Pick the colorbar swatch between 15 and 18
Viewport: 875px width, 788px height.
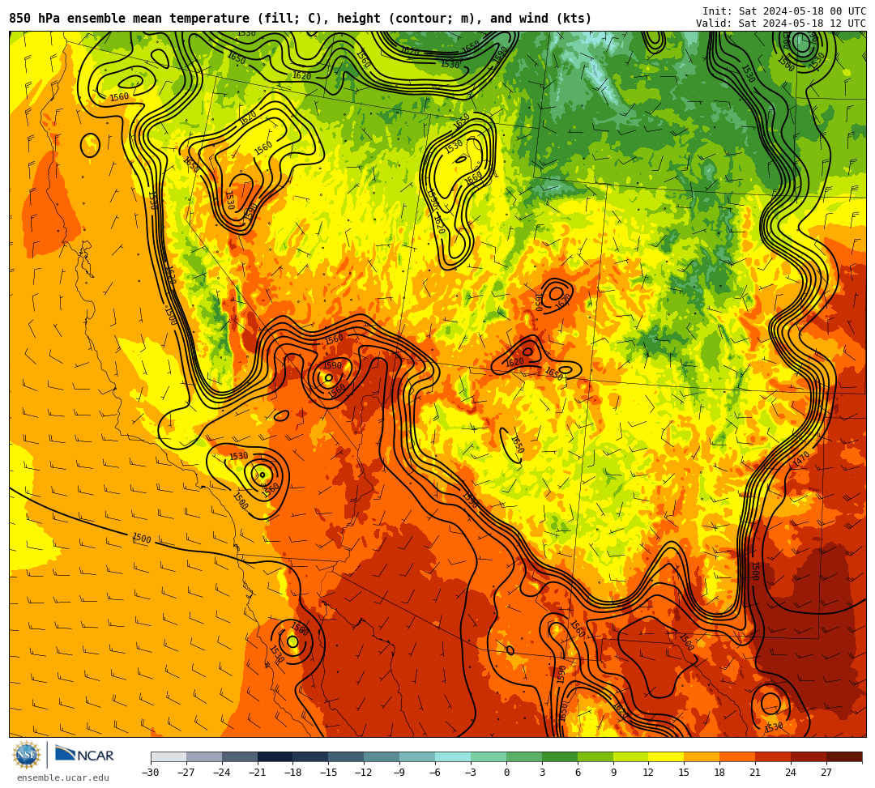click(x=702, y=756)
